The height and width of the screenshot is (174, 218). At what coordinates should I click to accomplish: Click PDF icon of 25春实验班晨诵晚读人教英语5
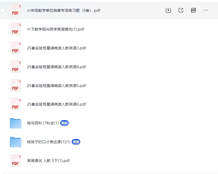point(16,85)
